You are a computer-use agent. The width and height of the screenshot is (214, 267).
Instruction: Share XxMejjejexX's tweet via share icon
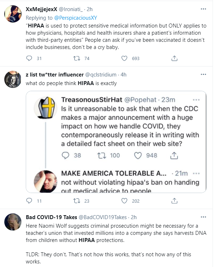(174, 58)
